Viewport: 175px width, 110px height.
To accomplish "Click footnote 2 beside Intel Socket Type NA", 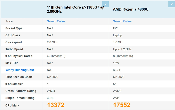I will click(52, 28).
